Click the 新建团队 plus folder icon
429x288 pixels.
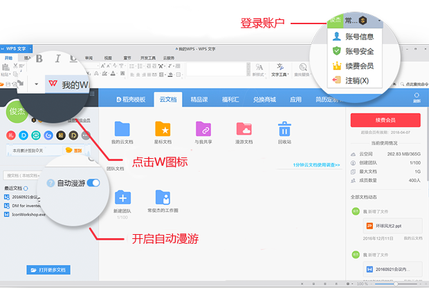pyautogui.click(x=122, y=198)
